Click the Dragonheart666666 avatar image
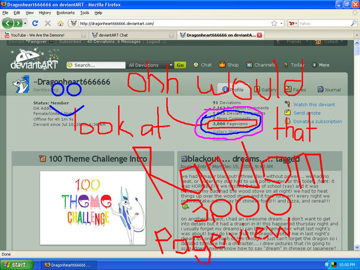The width and height of the screenshot is (360, 270). (21, 84)
